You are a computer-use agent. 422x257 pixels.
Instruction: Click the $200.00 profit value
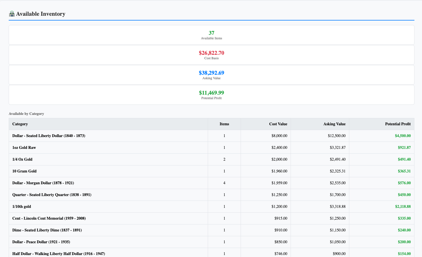(404, 242)
